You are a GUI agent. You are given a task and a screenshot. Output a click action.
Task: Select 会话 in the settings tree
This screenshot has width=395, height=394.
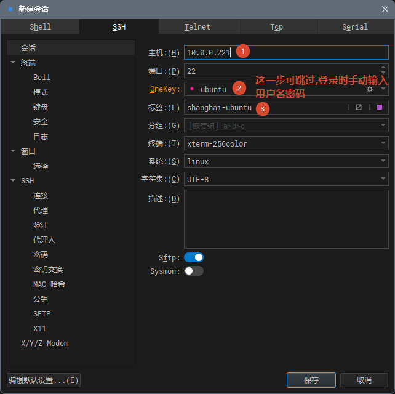coord(71,47)
